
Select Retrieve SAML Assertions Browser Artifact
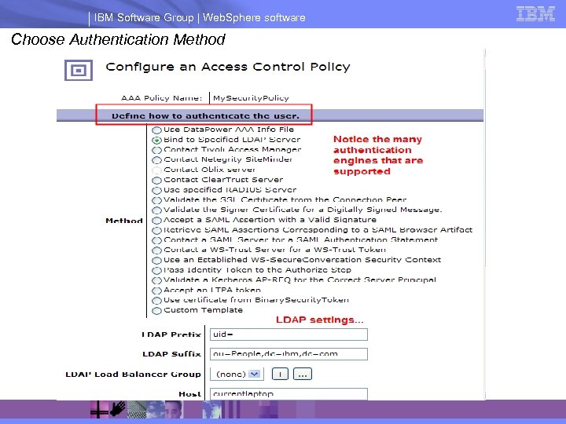tap(156, 230)
